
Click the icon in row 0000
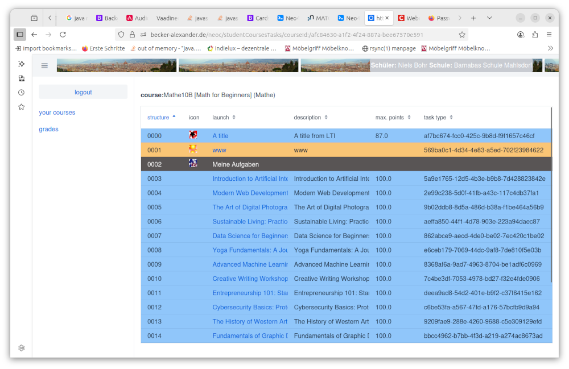[x=193, y=135]
